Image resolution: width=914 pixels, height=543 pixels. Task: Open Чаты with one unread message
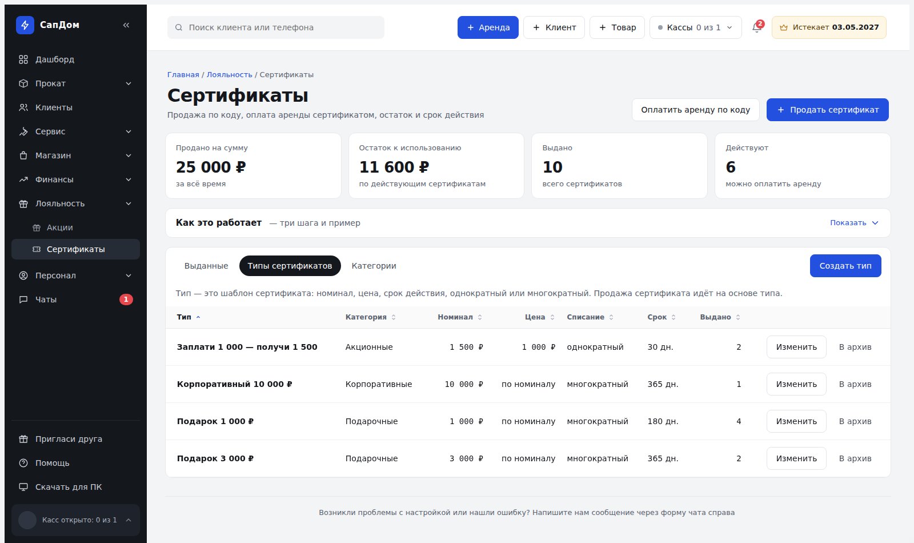pyautogui.click(x=75, y=300)
